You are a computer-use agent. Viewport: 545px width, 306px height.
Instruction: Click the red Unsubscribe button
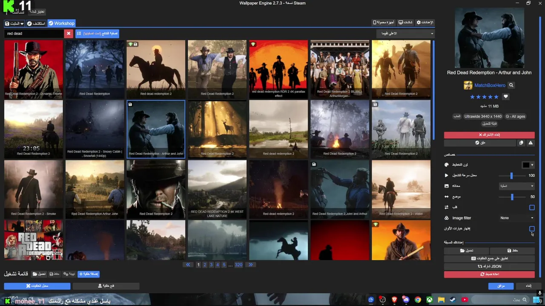click(489, 135)
